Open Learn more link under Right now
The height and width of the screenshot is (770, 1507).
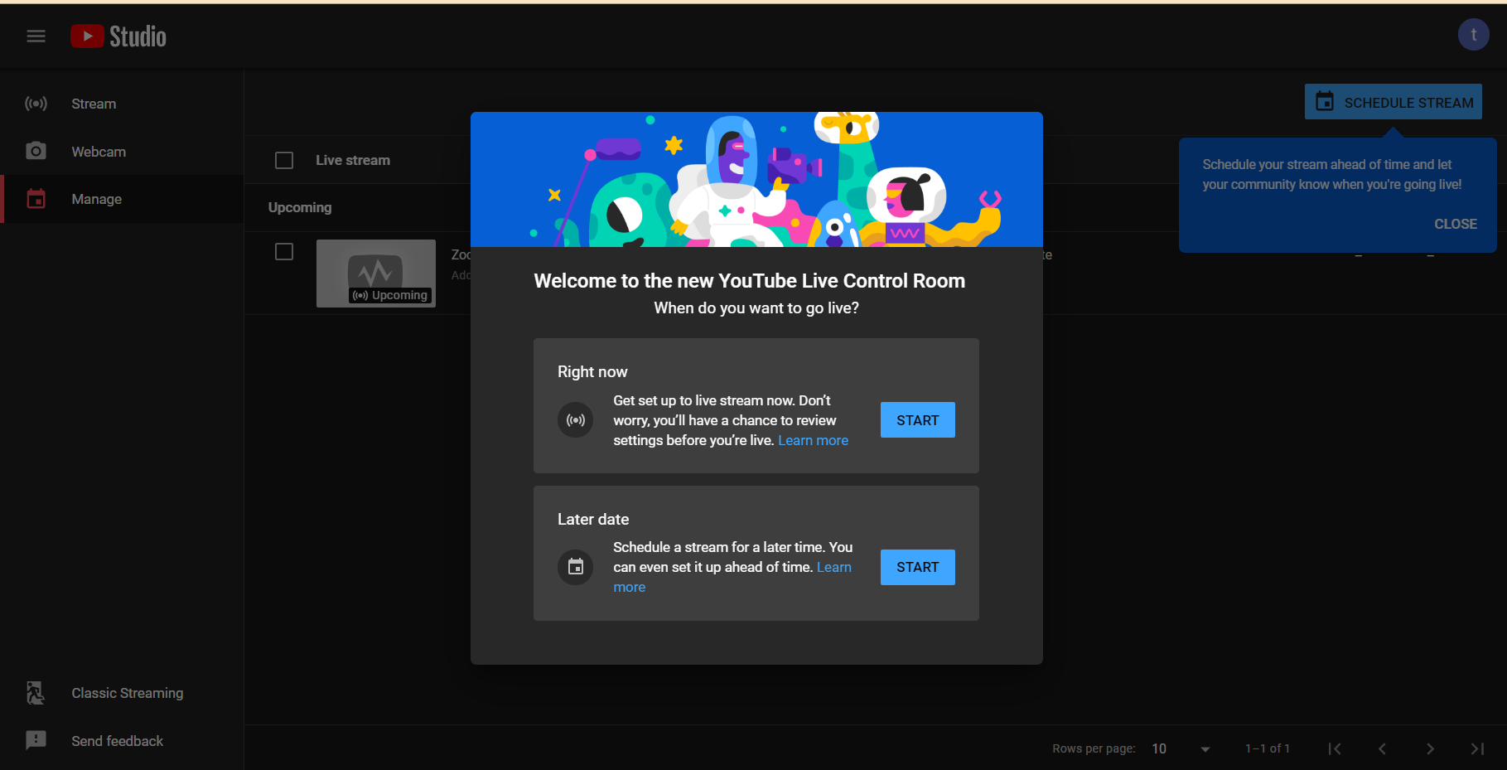813,440
